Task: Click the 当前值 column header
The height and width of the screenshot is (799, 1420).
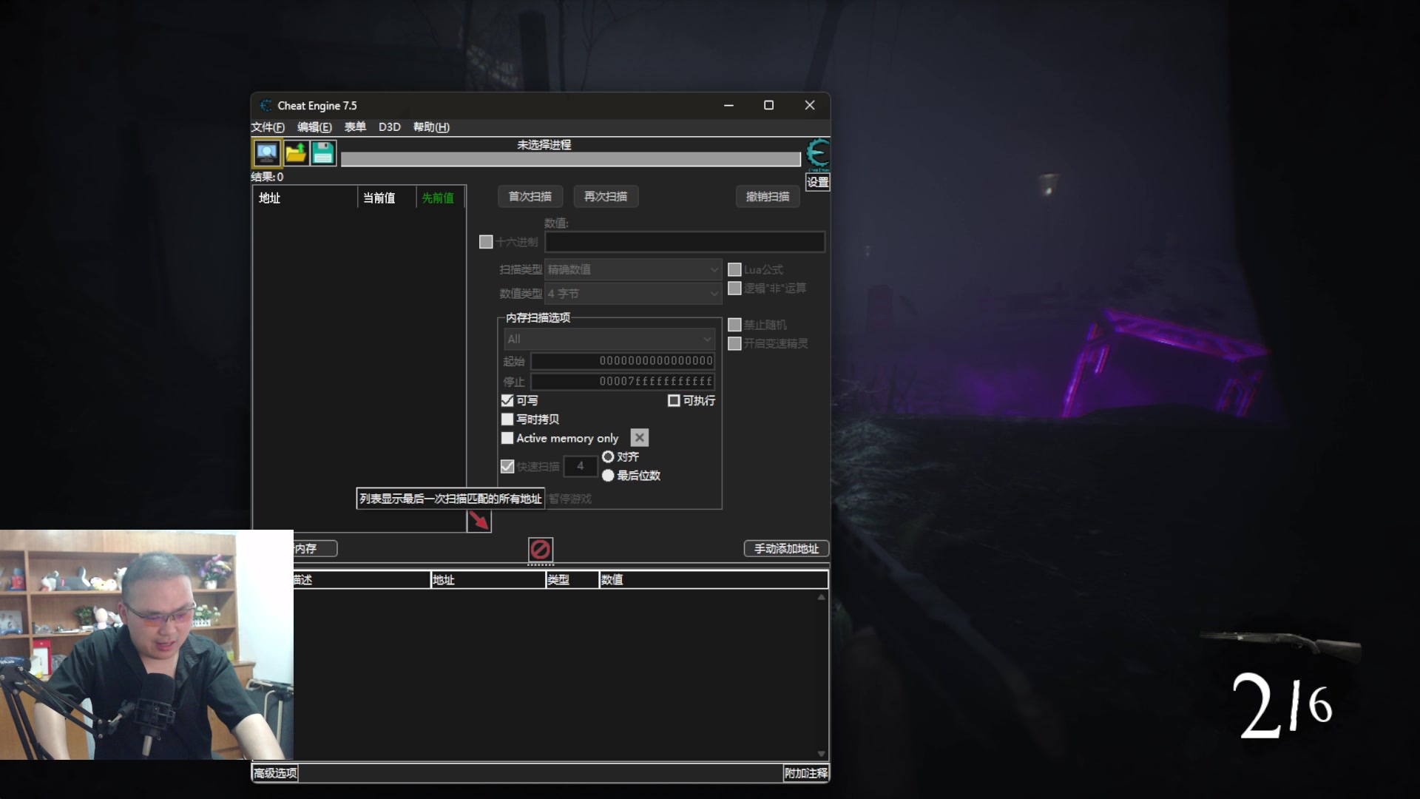Action: [387, 198]
